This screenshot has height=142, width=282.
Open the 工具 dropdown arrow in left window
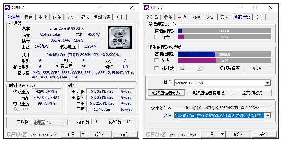[83, 134]
